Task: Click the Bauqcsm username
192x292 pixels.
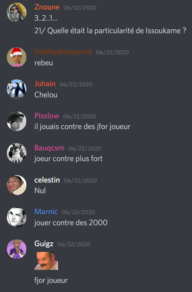Action: [x=49, y=148]
